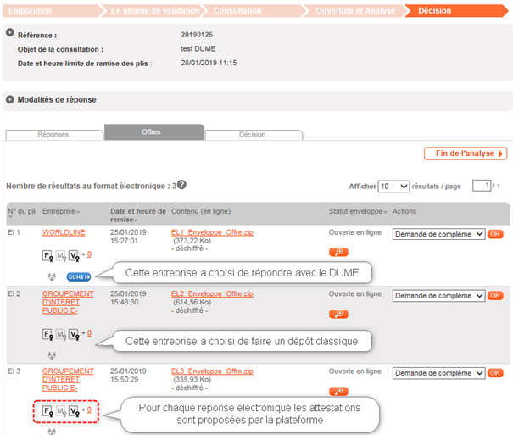
Task: Click the orange action icon under EI 2 status
Action: (338, 314)
